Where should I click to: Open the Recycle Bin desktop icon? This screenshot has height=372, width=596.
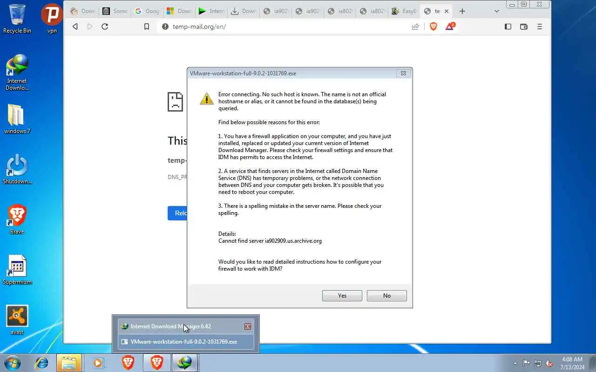tap(17, 19)
